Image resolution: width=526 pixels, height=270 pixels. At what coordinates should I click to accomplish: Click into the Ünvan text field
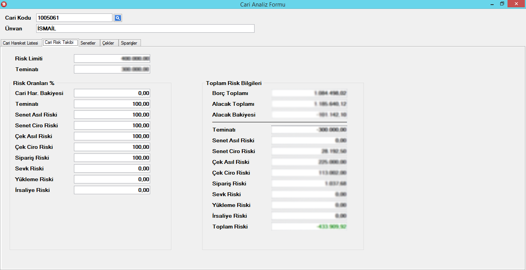145,28
